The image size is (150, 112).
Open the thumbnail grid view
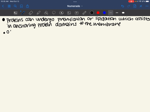point(9,6)
